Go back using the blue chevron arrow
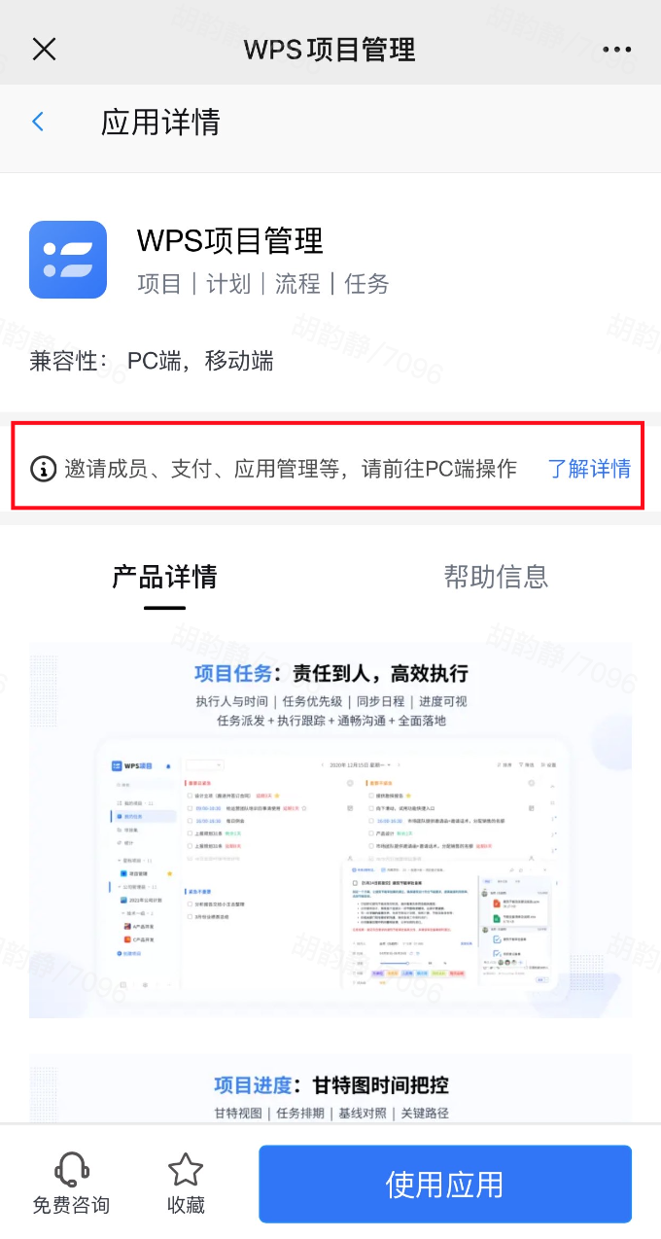Screen dimensions: 661x1239 [x=38, y=122]
